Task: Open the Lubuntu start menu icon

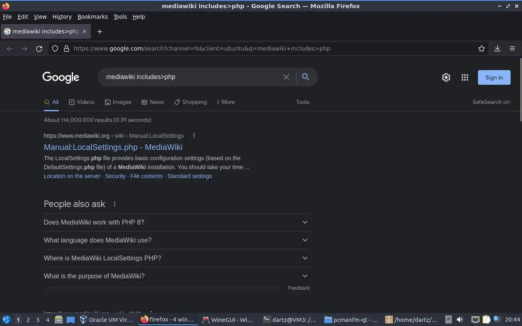Action: (x=6, y=320)
